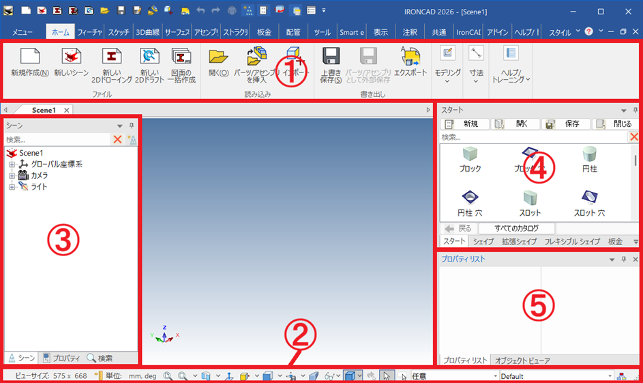Viewport: 643px width, 383px height.
Task: Switch to the プロパティ tab in scene panel
Action: pos(62,358)
